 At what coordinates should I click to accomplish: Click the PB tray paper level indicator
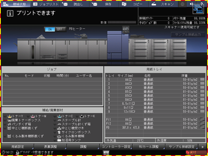202,127
